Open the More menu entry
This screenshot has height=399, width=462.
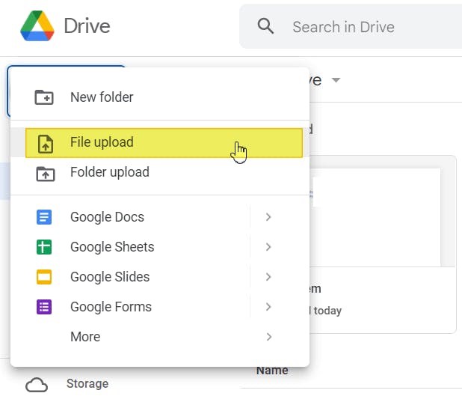[160, 337]
